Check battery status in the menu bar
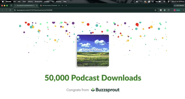 click(158, 2)
